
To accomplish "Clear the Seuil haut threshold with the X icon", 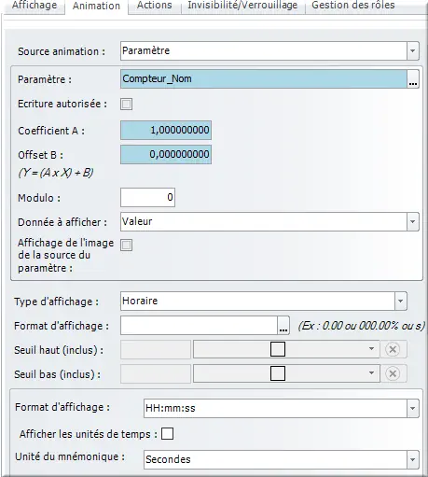I will click(x=393, y=349).
